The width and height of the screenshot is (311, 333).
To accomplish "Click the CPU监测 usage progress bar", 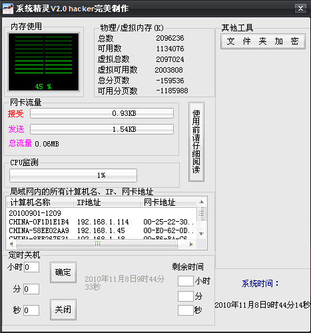I will (x=73, y=175).
